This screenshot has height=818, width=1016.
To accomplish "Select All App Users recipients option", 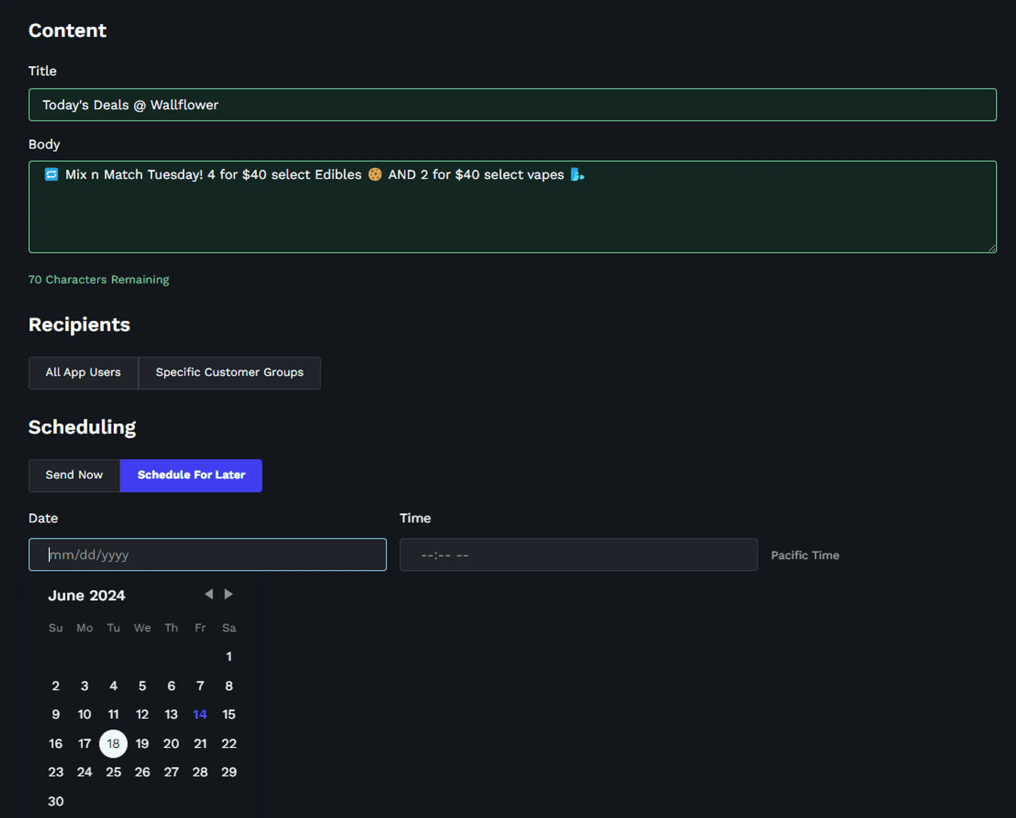I will (83, 372).
